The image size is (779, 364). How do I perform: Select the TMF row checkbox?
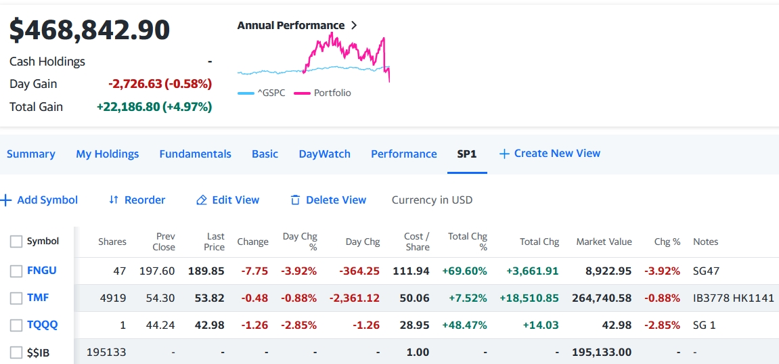click(x=16, y=298)
